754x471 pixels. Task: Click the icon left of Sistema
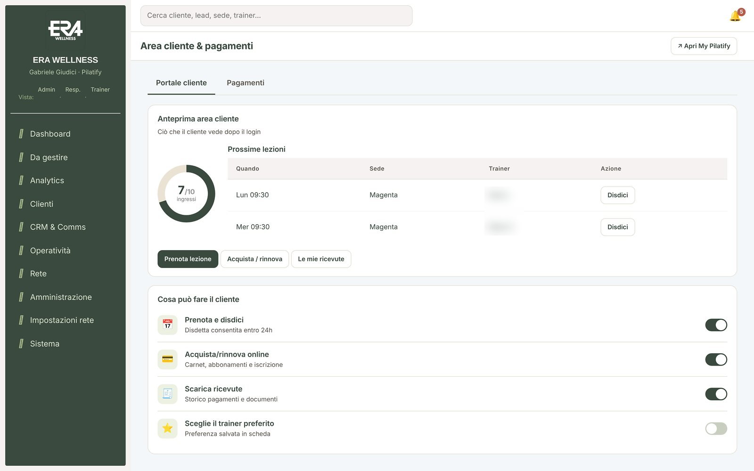tap(21, 344)
